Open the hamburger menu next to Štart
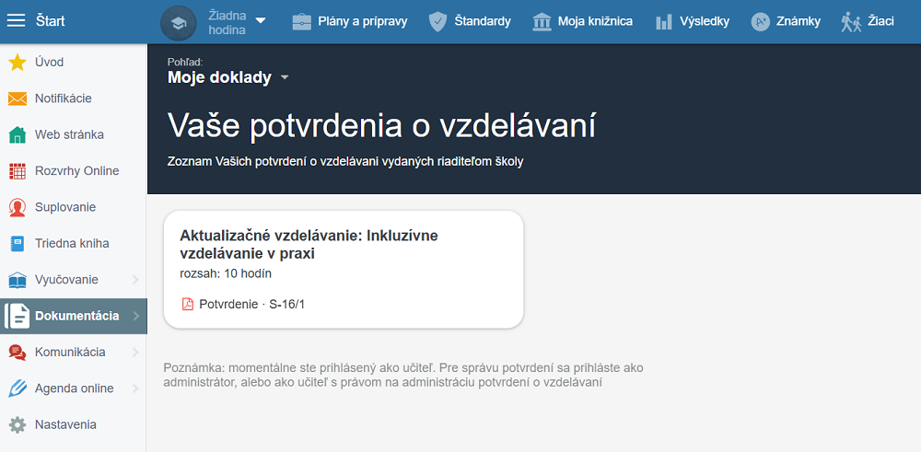This screenshot has height=452, width=921. (x=17, y=21)
